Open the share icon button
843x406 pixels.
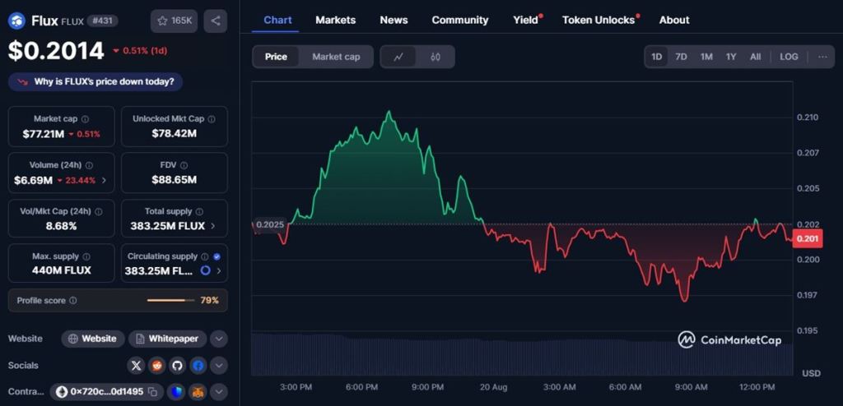[216, 21]
